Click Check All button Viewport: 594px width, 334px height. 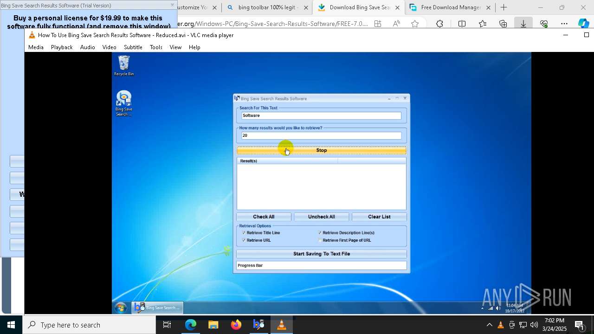point(264,217)
